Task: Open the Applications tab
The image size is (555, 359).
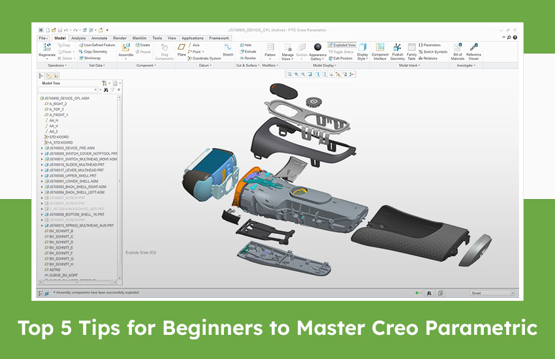Action: click(193, 39)
